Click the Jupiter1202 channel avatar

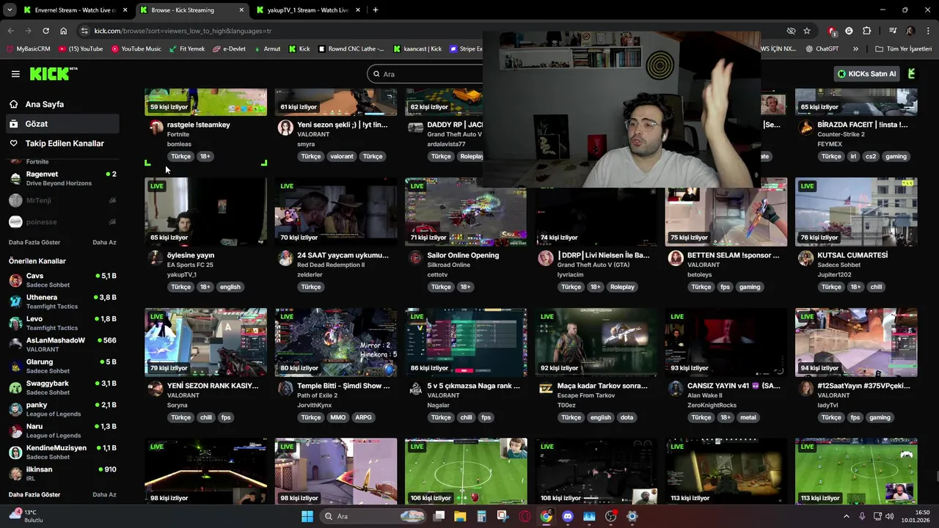(805, 258)
